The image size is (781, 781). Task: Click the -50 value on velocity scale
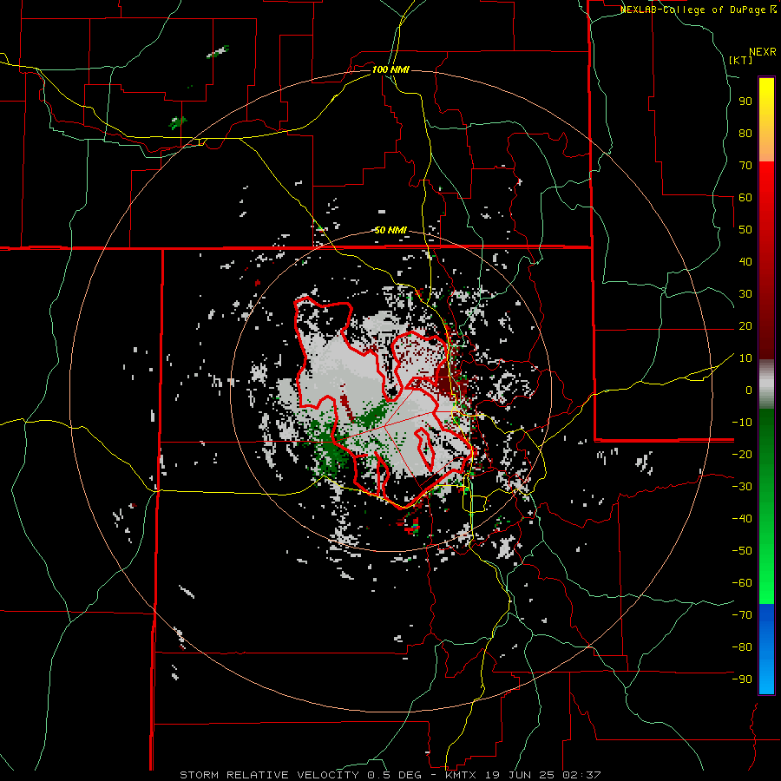click(742, 550)
